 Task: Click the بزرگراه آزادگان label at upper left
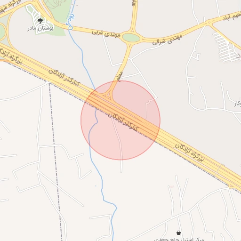(10, 56)
